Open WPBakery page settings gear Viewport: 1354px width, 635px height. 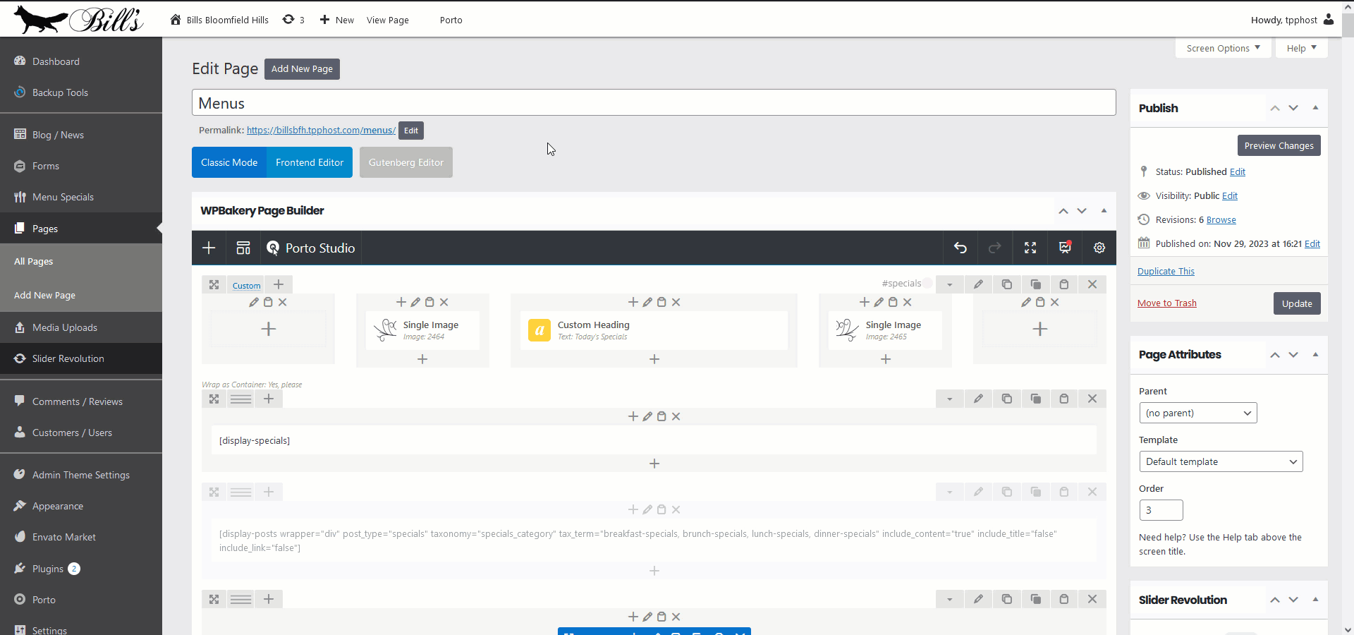(1098, 248)
